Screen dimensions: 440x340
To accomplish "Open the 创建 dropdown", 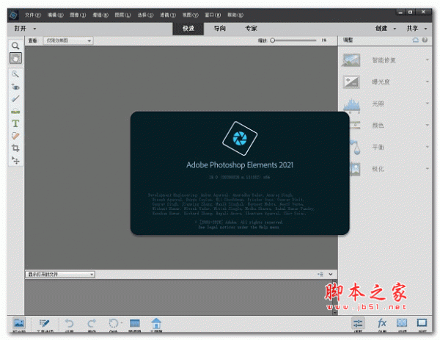I will pos(386,29).
